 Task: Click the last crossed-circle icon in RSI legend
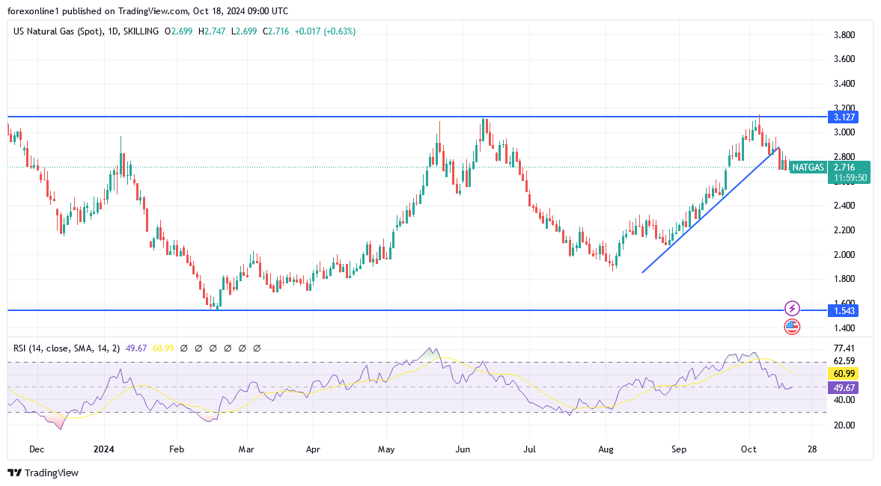point(257,348)
